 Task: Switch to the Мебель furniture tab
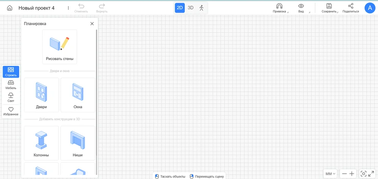pyautogui.click(x=11, y=85)
